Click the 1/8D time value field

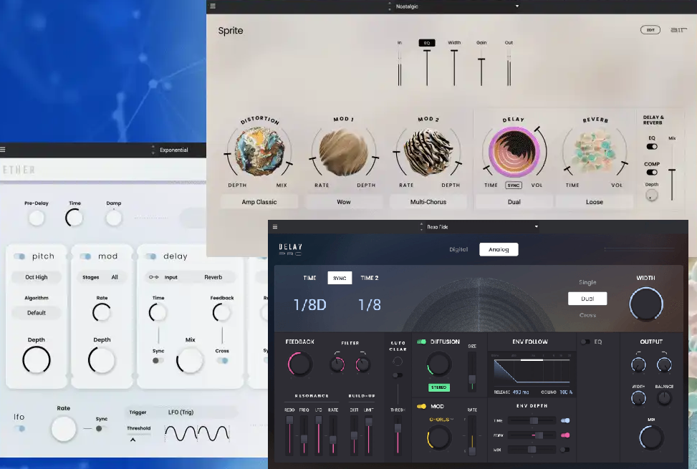(309, 304)
